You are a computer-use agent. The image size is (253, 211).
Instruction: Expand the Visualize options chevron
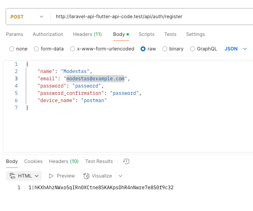120,176
